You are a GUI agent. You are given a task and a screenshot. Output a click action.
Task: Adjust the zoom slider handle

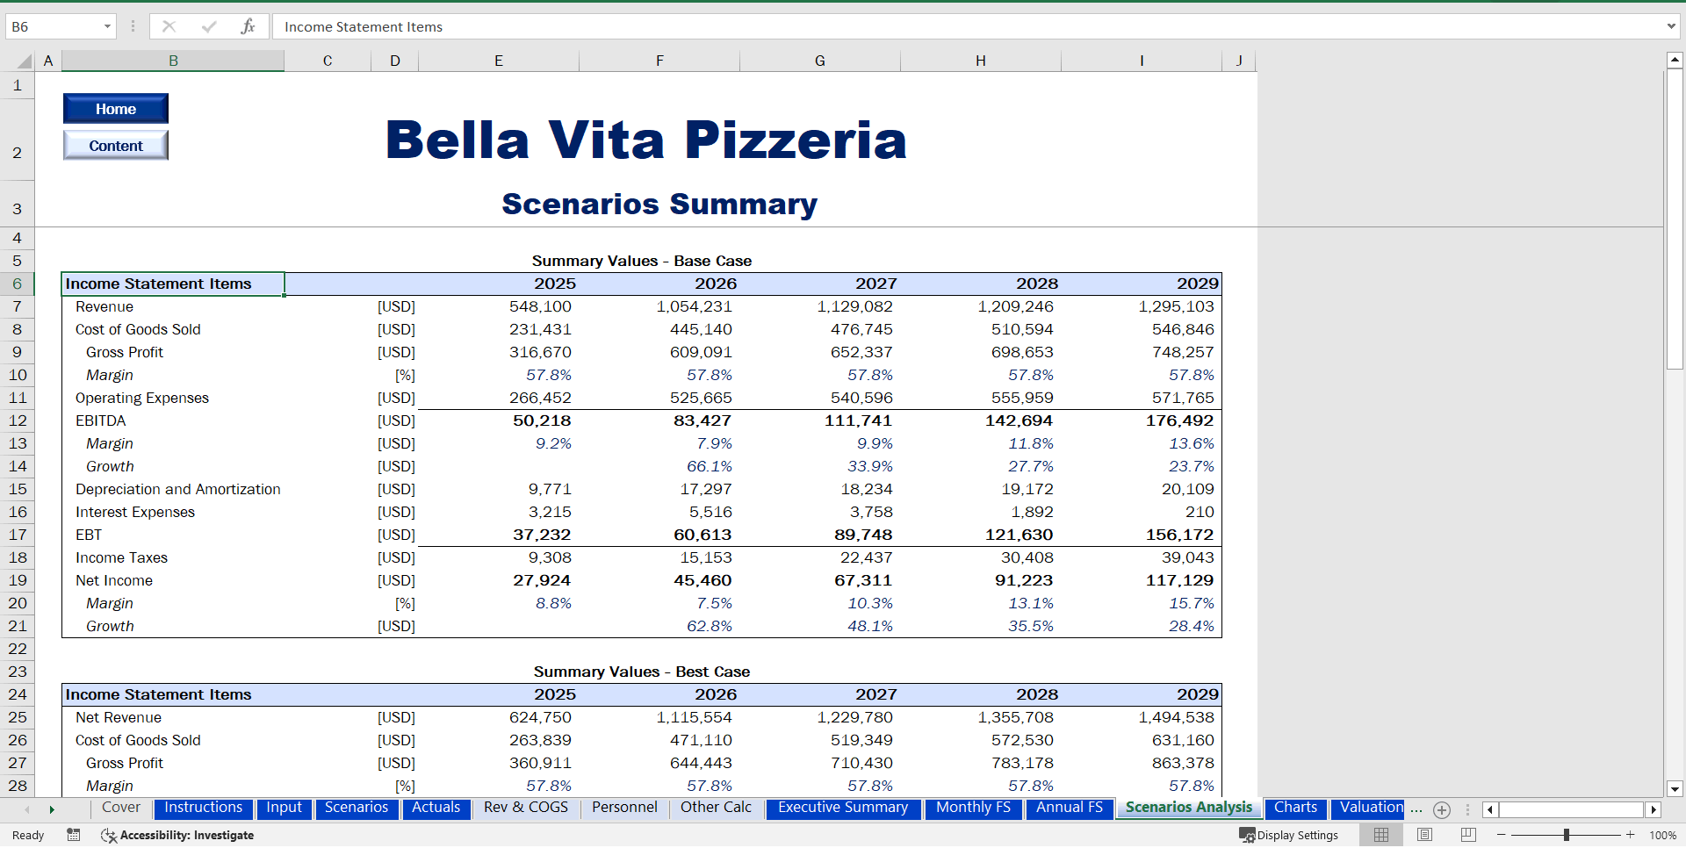1566,835
